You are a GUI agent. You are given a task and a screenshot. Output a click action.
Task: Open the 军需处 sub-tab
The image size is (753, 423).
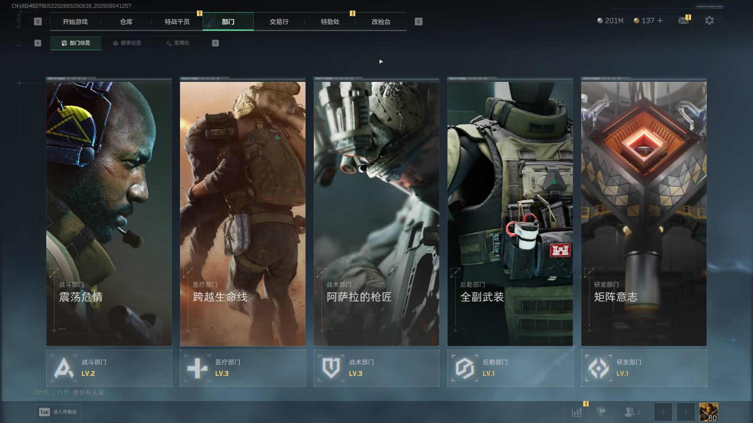tap(178, 43)
